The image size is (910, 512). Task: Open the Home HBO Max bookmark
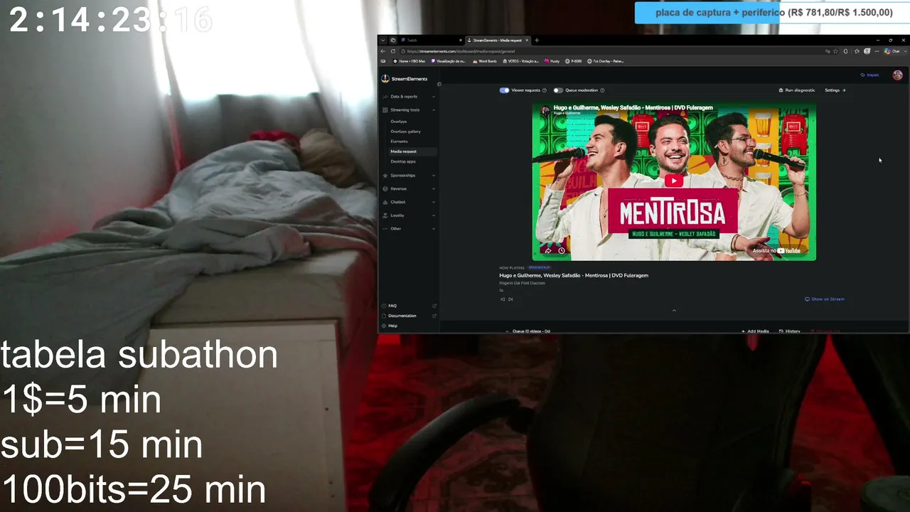click(409, 61)
